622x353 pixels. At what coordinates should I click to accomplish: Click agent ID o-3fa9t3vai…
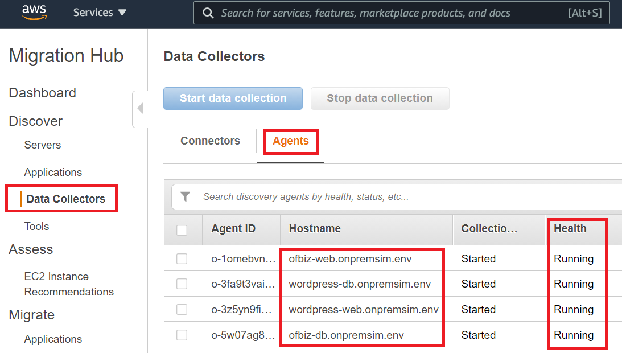pos(243,284)
